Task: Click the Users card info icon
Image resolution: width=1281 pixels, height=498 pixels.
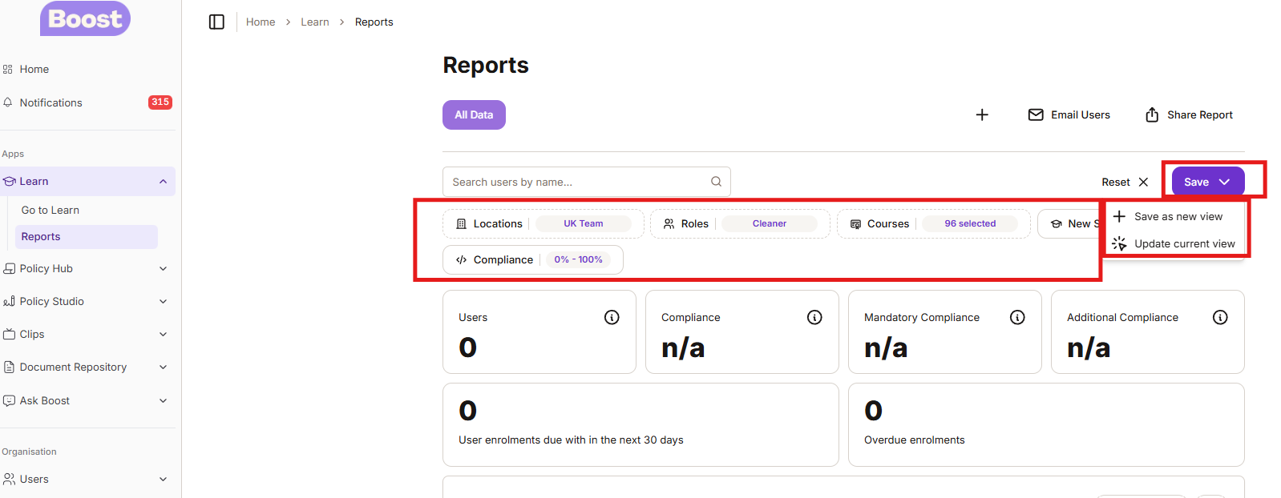Action: click(612, 318)
